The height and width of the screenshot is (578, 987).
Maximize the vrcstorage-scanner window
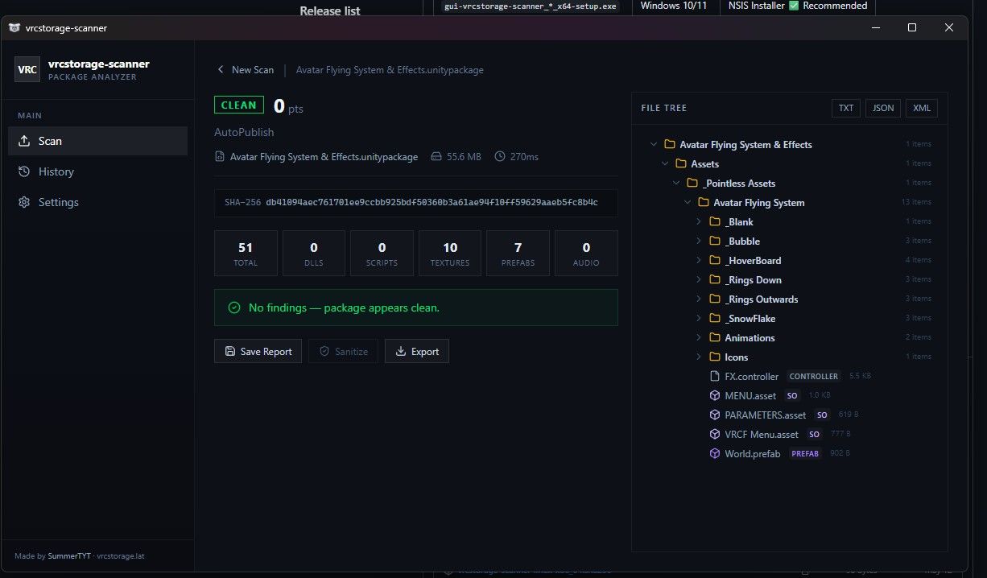tap(911, 27)
